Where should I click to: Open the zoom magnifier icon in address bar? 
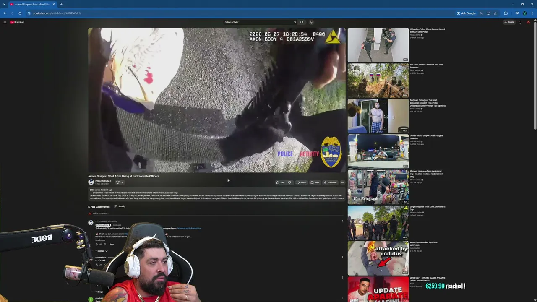[x=482, y=13]
